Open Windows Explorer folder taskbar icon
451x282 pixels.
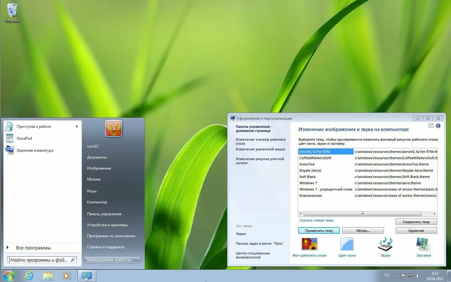[x=48, y=276]
